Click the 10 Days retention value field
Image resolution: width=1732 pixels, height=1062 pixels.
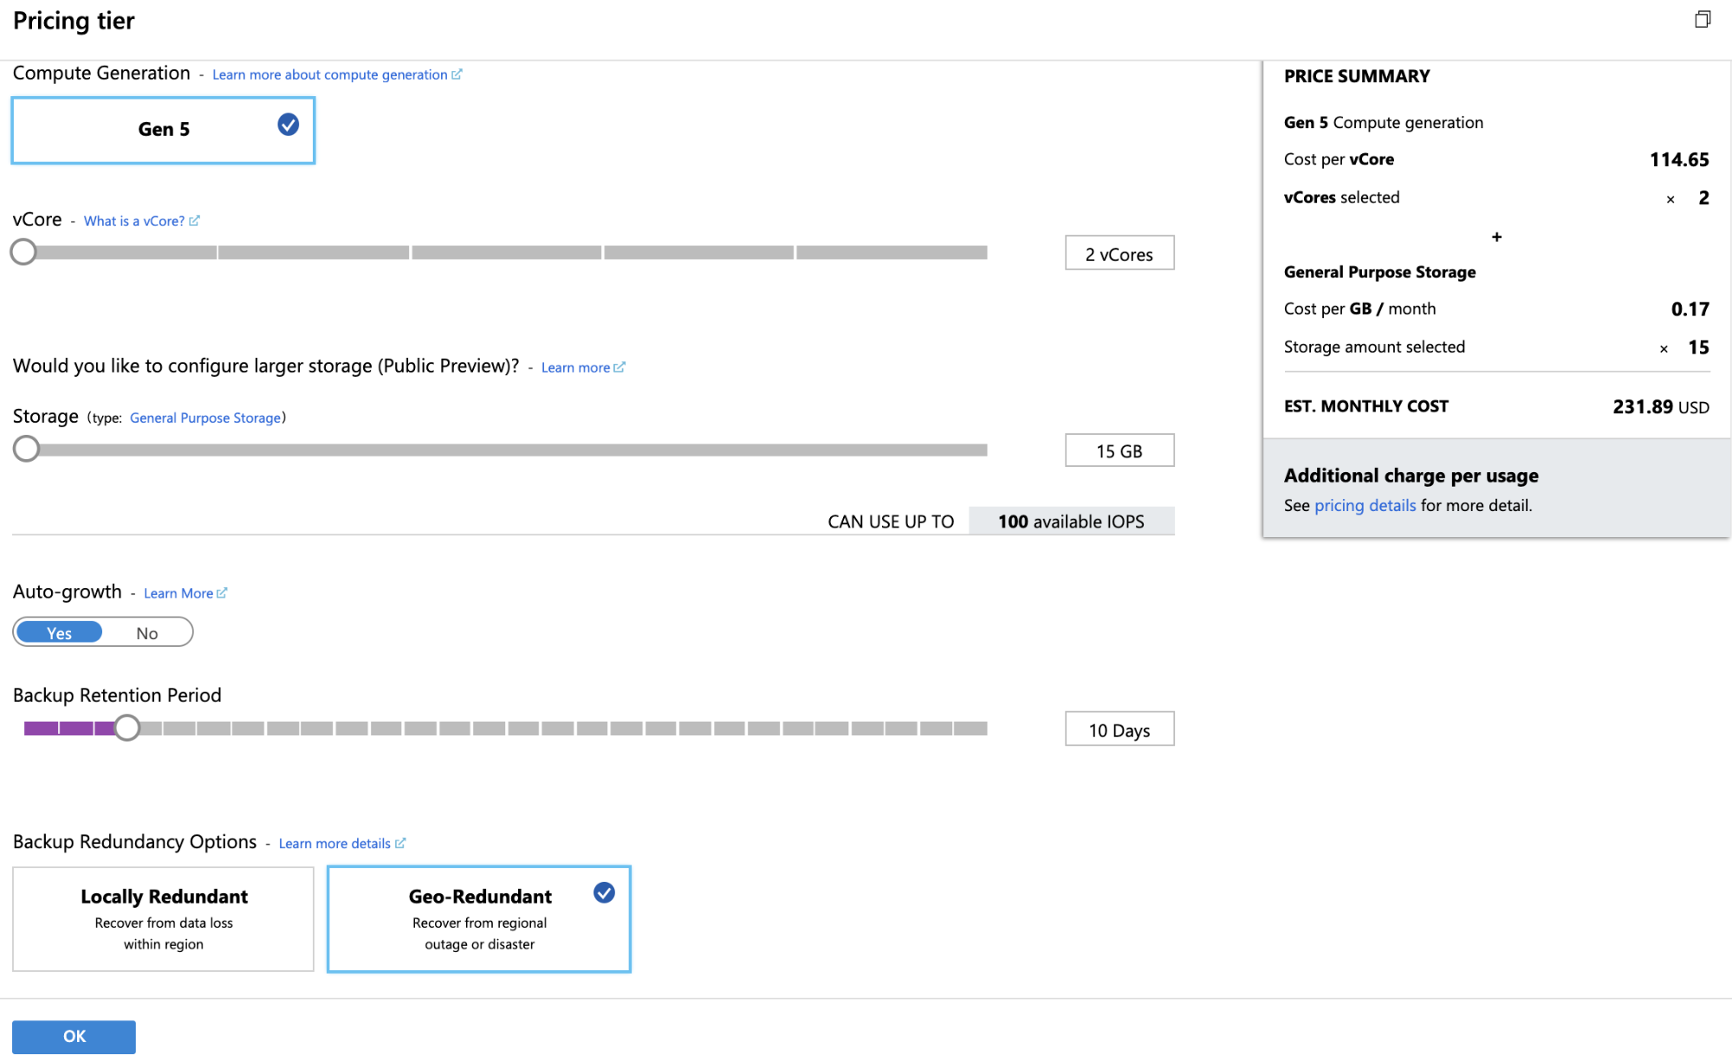(1119, 729)
